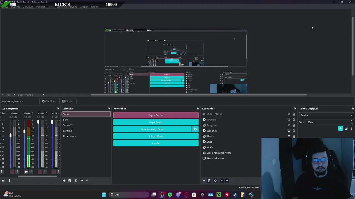Add a new scene transition
Screen dimensions: 355x199
(341, 128)
